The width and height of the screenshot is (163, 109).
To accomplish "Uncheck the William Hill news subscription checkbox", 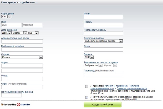I will (87, 97).
